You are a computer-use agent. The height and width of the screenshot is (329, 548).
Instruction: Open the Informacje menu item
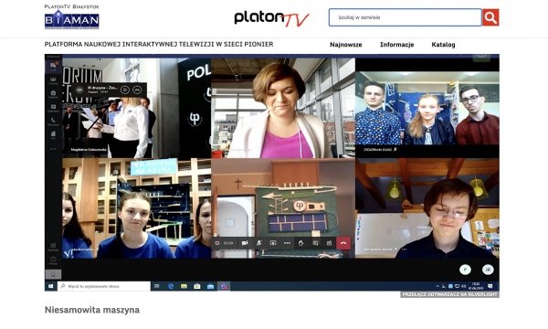[396, 45]
